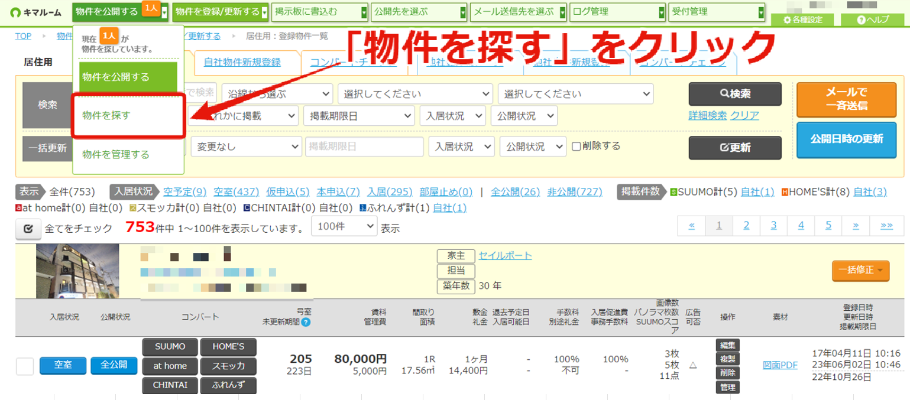Open 入居状況 dropdown in 一括更新 row

point(462,147)
